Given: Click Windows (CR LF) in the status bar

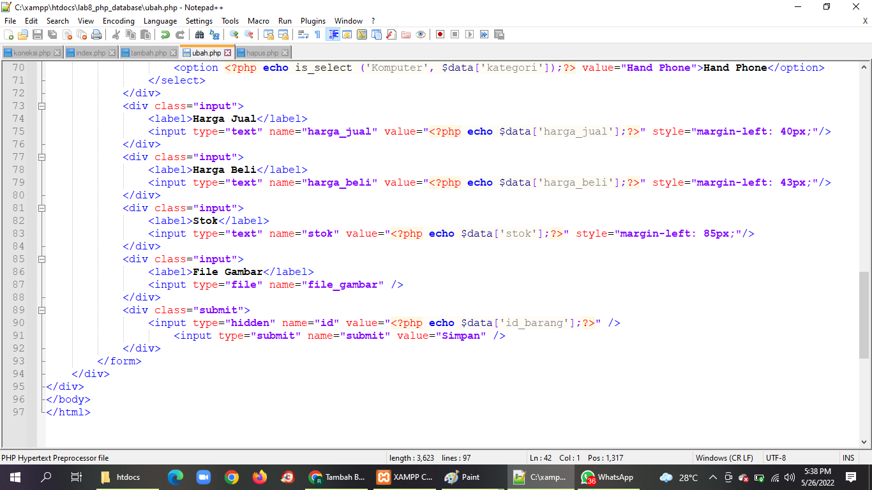Looking at the screenshot, I should (x=725, y=458).
